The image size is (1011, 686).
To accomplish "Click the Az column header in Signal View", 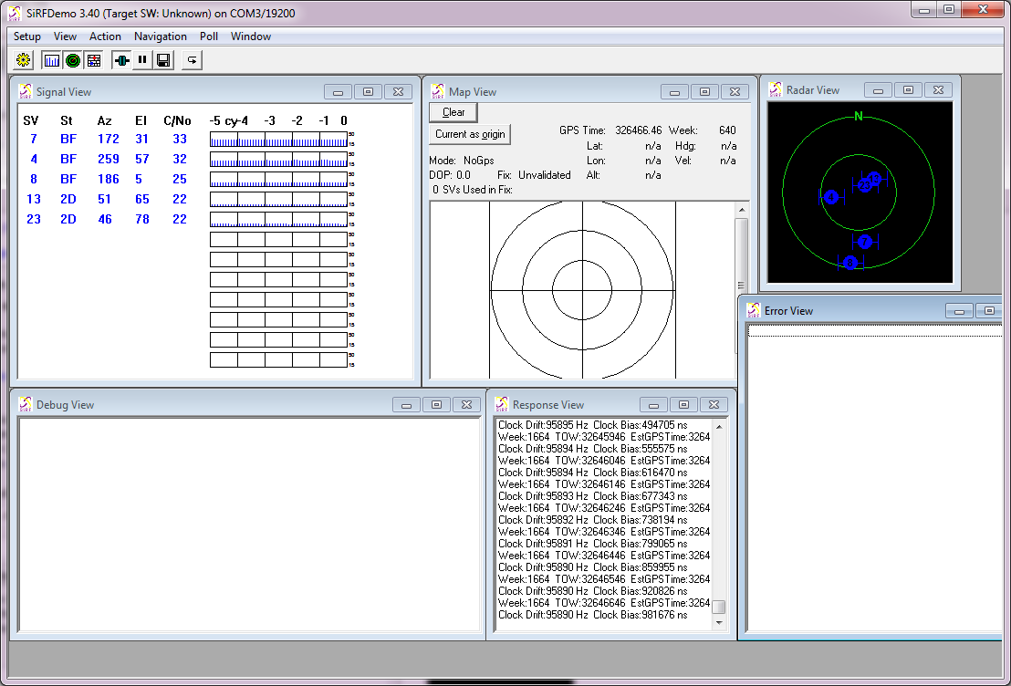I will pos(104,120).
